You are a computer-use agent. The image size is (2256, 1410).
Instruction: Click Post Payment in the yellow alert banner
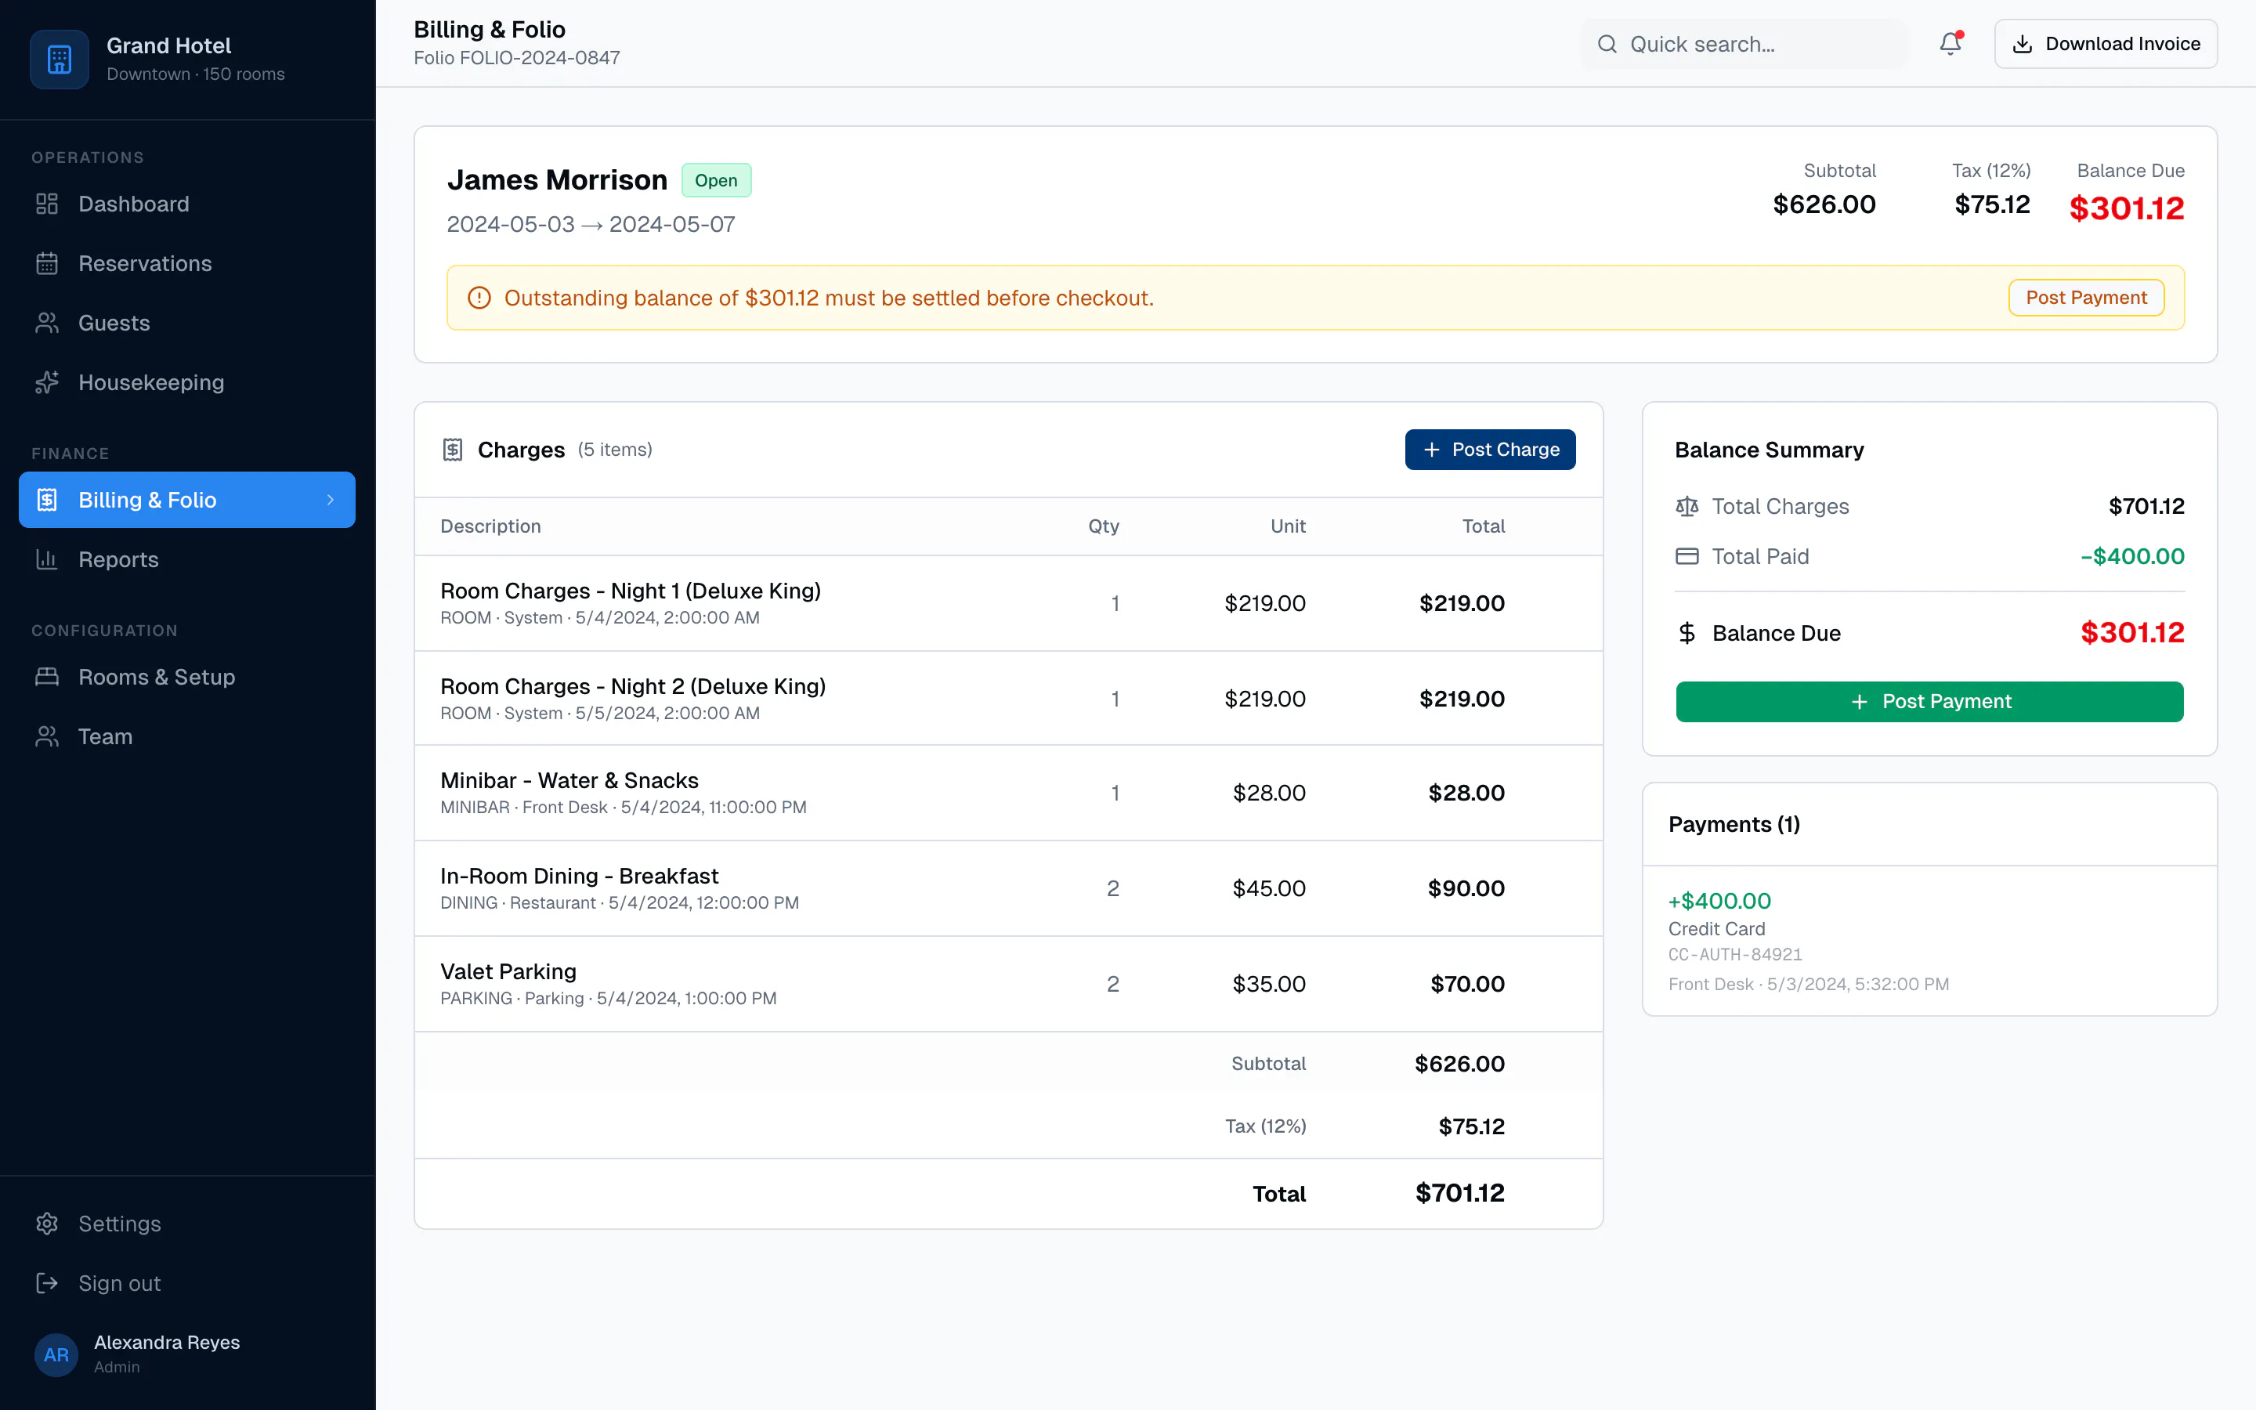point(2085,298)
